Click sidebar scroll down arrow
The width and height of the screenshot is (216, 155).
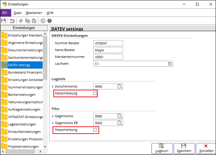(x=45, y=147)
